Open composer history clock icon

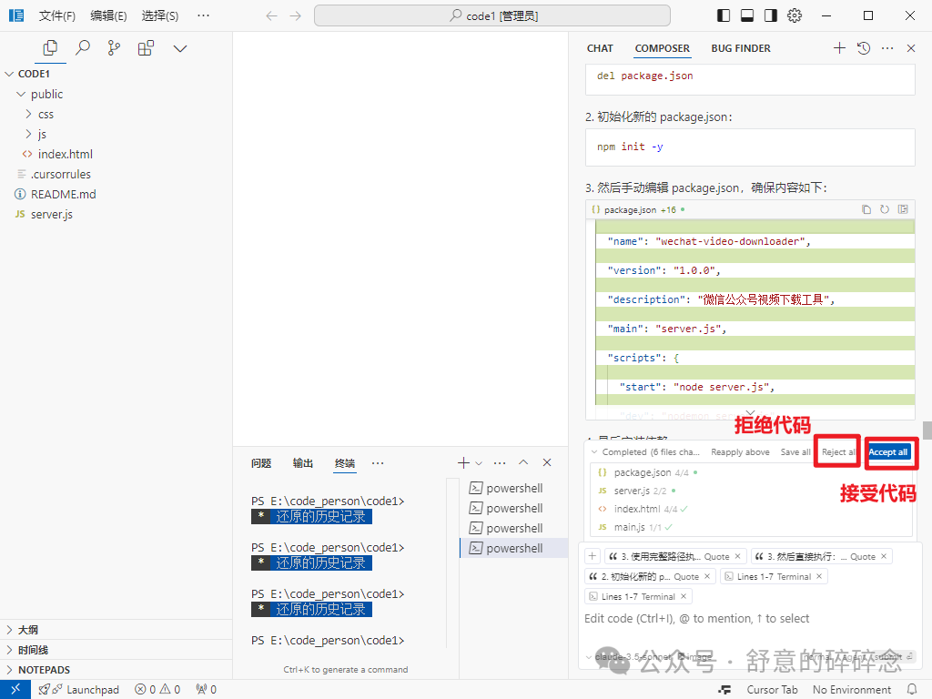(864, 48)
